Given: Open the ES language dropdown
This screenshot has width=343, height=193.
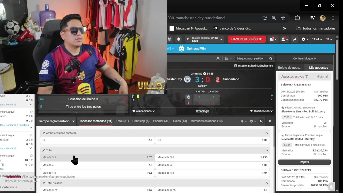Looking at the screenshot, I should click(x=329, y=39).
